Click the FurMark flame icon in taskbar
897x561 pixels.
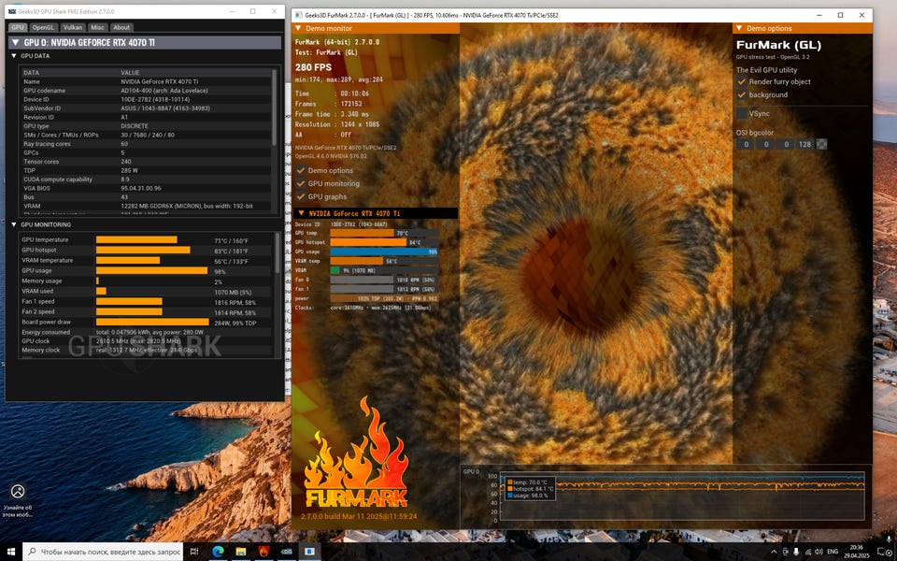click(x=264, y=552)
